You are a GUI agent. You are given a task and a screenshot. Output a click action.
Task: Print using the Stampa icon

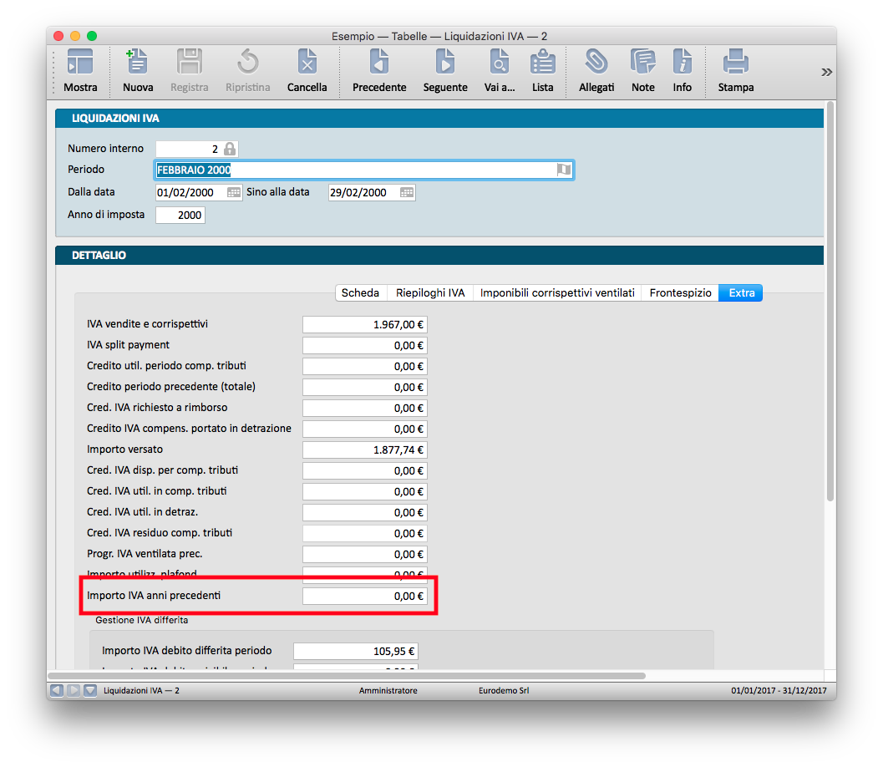pyautogui.click(x=735, y=63)
